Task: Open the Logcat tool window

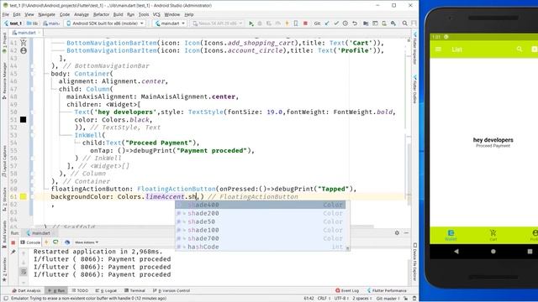Action: [106, 290]
